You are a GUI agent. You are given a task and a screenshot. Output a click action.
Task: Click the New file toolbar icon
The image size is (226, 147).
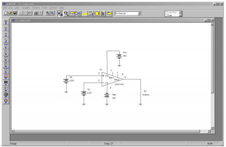[x=5, y=13]
